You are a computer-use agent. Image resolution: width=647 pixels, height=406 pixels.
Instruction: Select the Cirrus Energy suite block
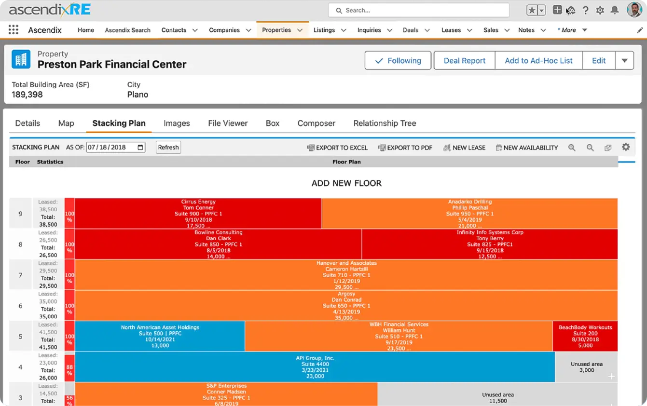[198, 213]
